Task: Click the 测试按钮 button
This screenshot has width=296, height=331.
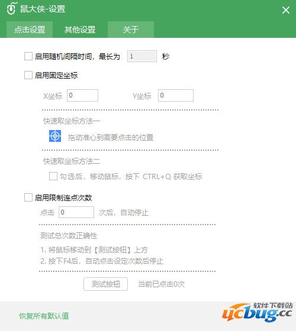Action: click(x=106, y=284)
